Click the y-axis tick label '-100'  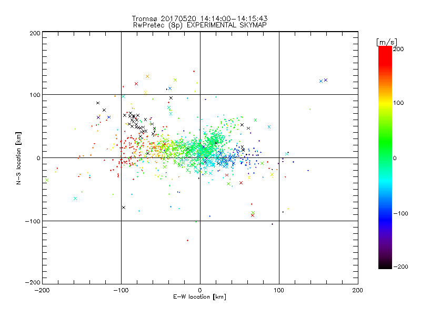(x=33, y=221)
